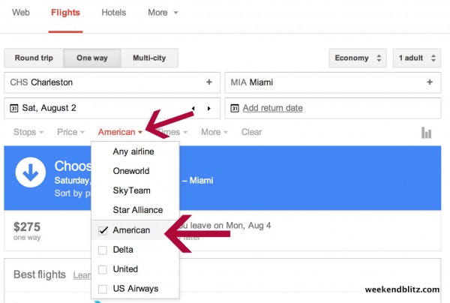This screenshot has height=303, width=450.
Task: Clear all flight filters
Action: click(x=251, y=132)
